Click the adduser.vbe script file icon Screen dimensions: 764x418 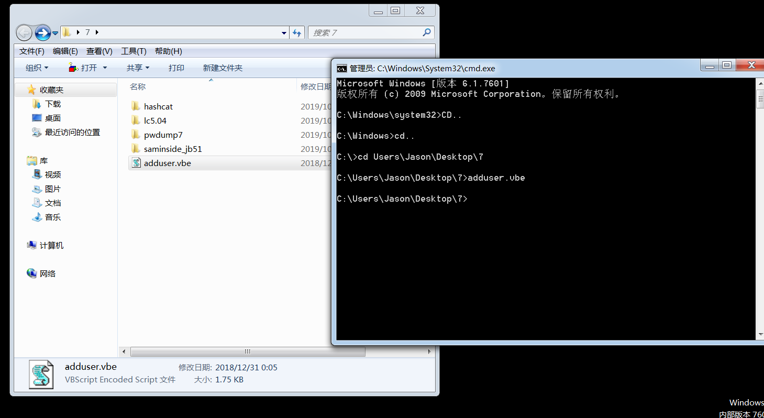click(x=136, y=163)
